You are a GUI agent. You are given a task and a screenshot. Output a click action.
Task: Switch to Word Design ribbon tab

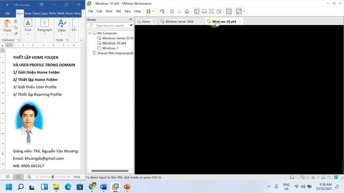click(x=36, y=13)
